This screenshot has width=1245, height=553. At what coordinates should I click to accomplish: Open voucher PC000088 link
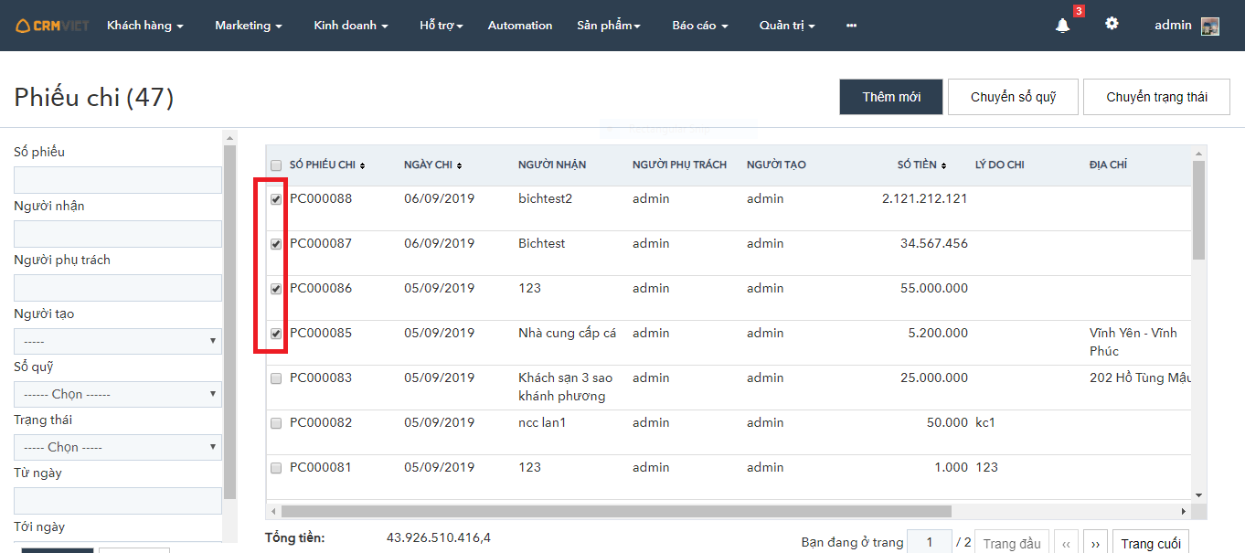click(x=321, y=198)
